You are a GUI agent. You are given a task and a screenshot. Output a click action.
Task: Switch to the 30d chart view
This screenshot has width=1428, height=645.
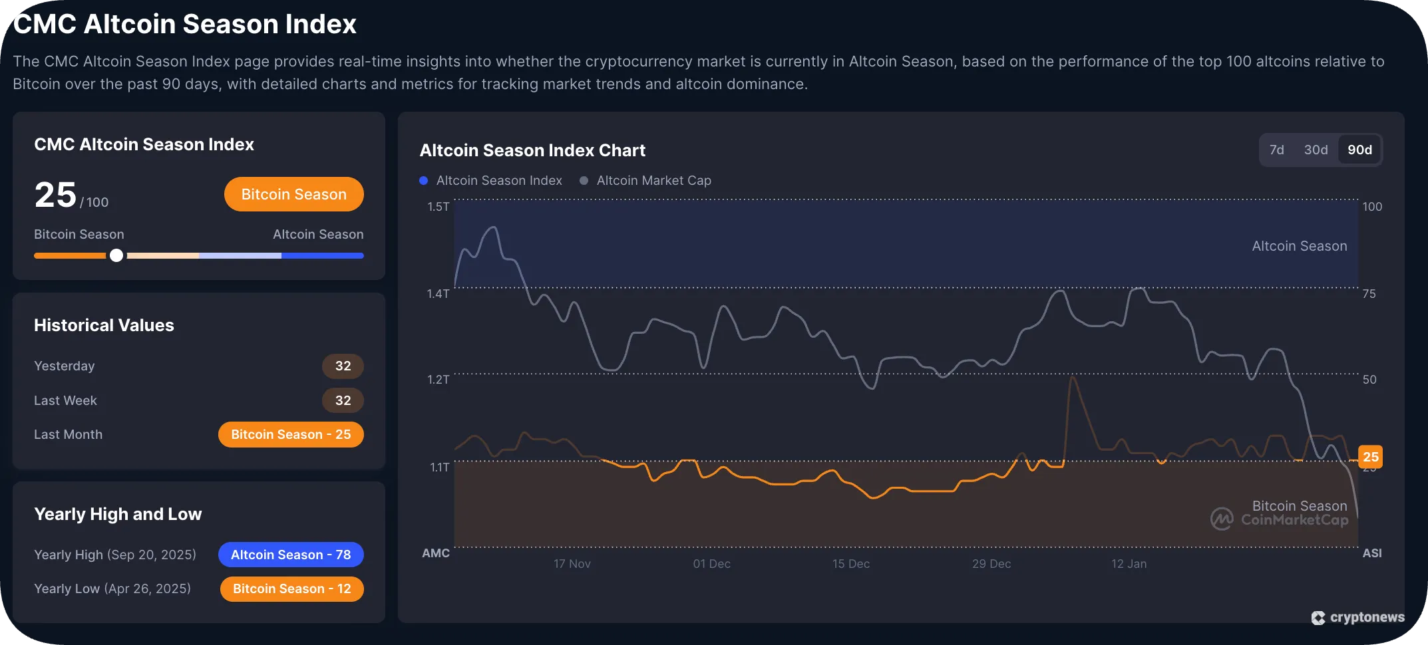pos(1316,150)
